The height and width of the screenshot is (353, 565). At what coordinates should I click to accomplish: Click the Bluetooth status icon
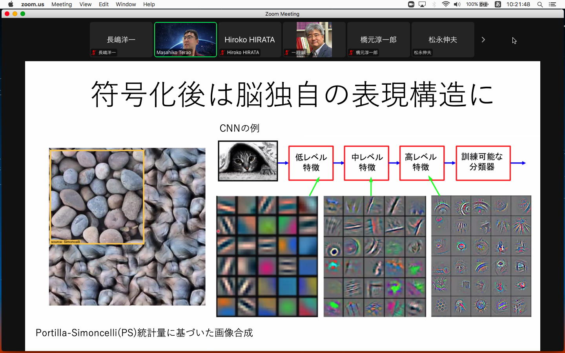[x=434, y=4]
